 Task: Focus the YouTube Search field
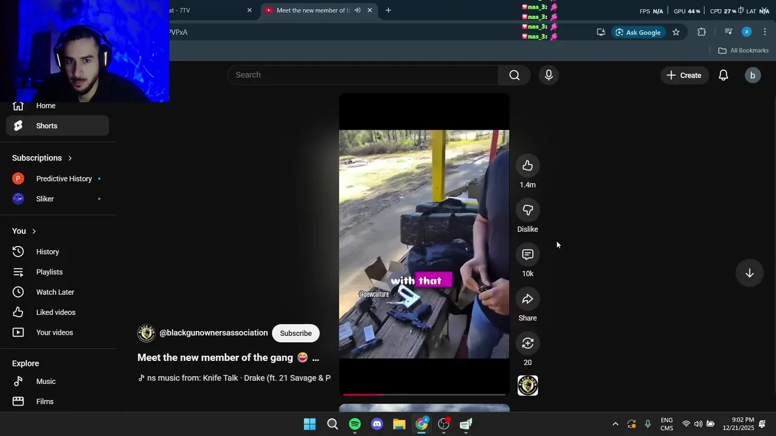(x=363, y=75)
